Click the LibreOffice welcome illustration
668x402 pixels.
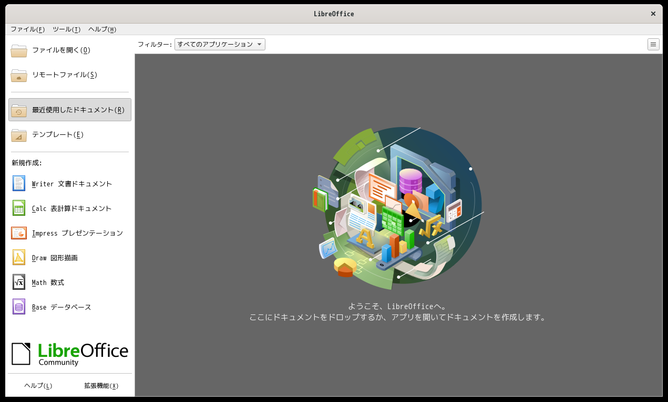coord(398,208)
